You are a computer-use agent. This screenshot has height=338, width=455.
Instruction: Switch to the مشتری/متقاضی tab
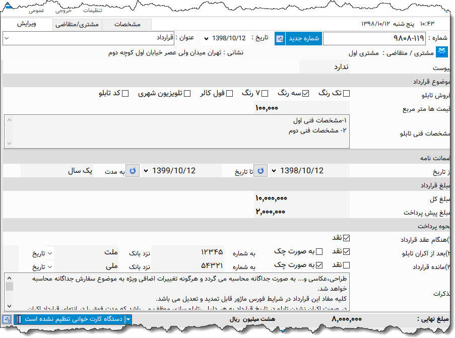point(77,24)
